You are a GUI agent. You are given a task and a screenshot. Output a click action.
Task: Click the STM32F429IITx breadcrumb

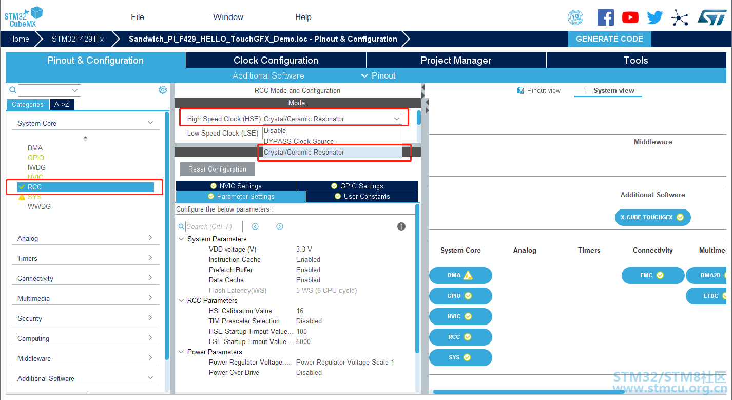78,39
